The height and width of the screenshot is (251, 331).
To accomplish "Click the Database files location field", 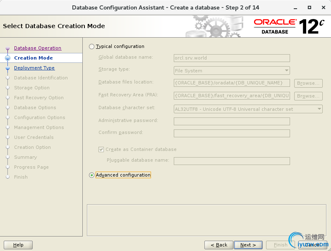I will (232, 83).
